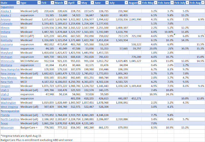Open the July column filter dropdown
The width and height of the screenshot is (205, 142).
pos(126,3)
